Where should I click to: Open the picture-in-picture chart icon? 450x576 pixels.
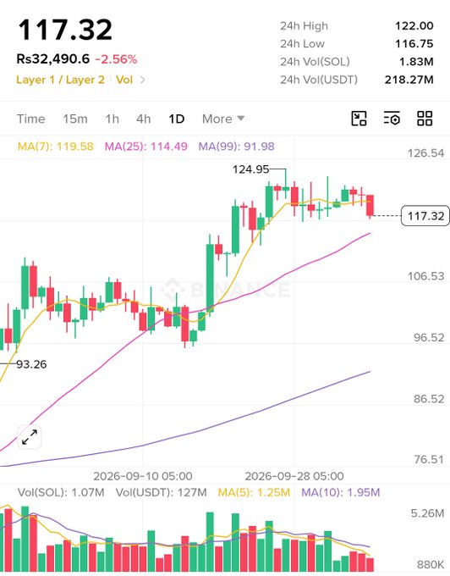tap(359, 119)
